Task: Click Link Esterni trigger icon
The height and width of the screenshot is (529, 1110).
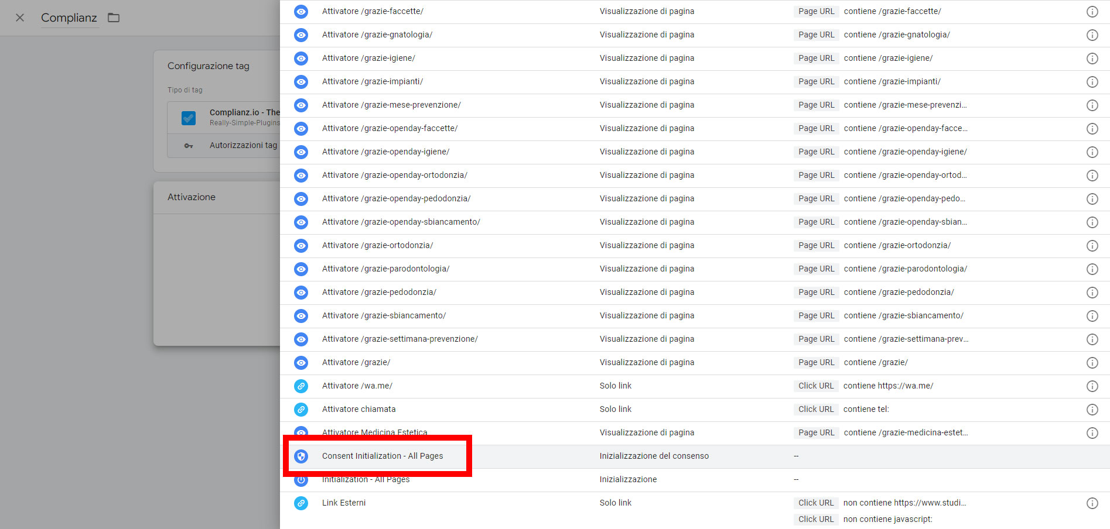Action: pyautogui.click(x=301, y=503)
